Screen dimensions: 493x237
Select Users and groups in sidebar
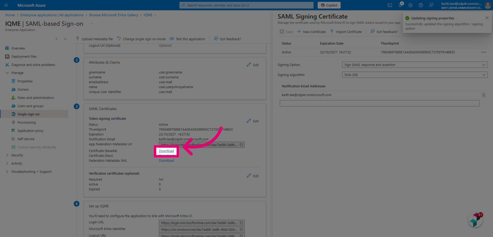(30, 106)
